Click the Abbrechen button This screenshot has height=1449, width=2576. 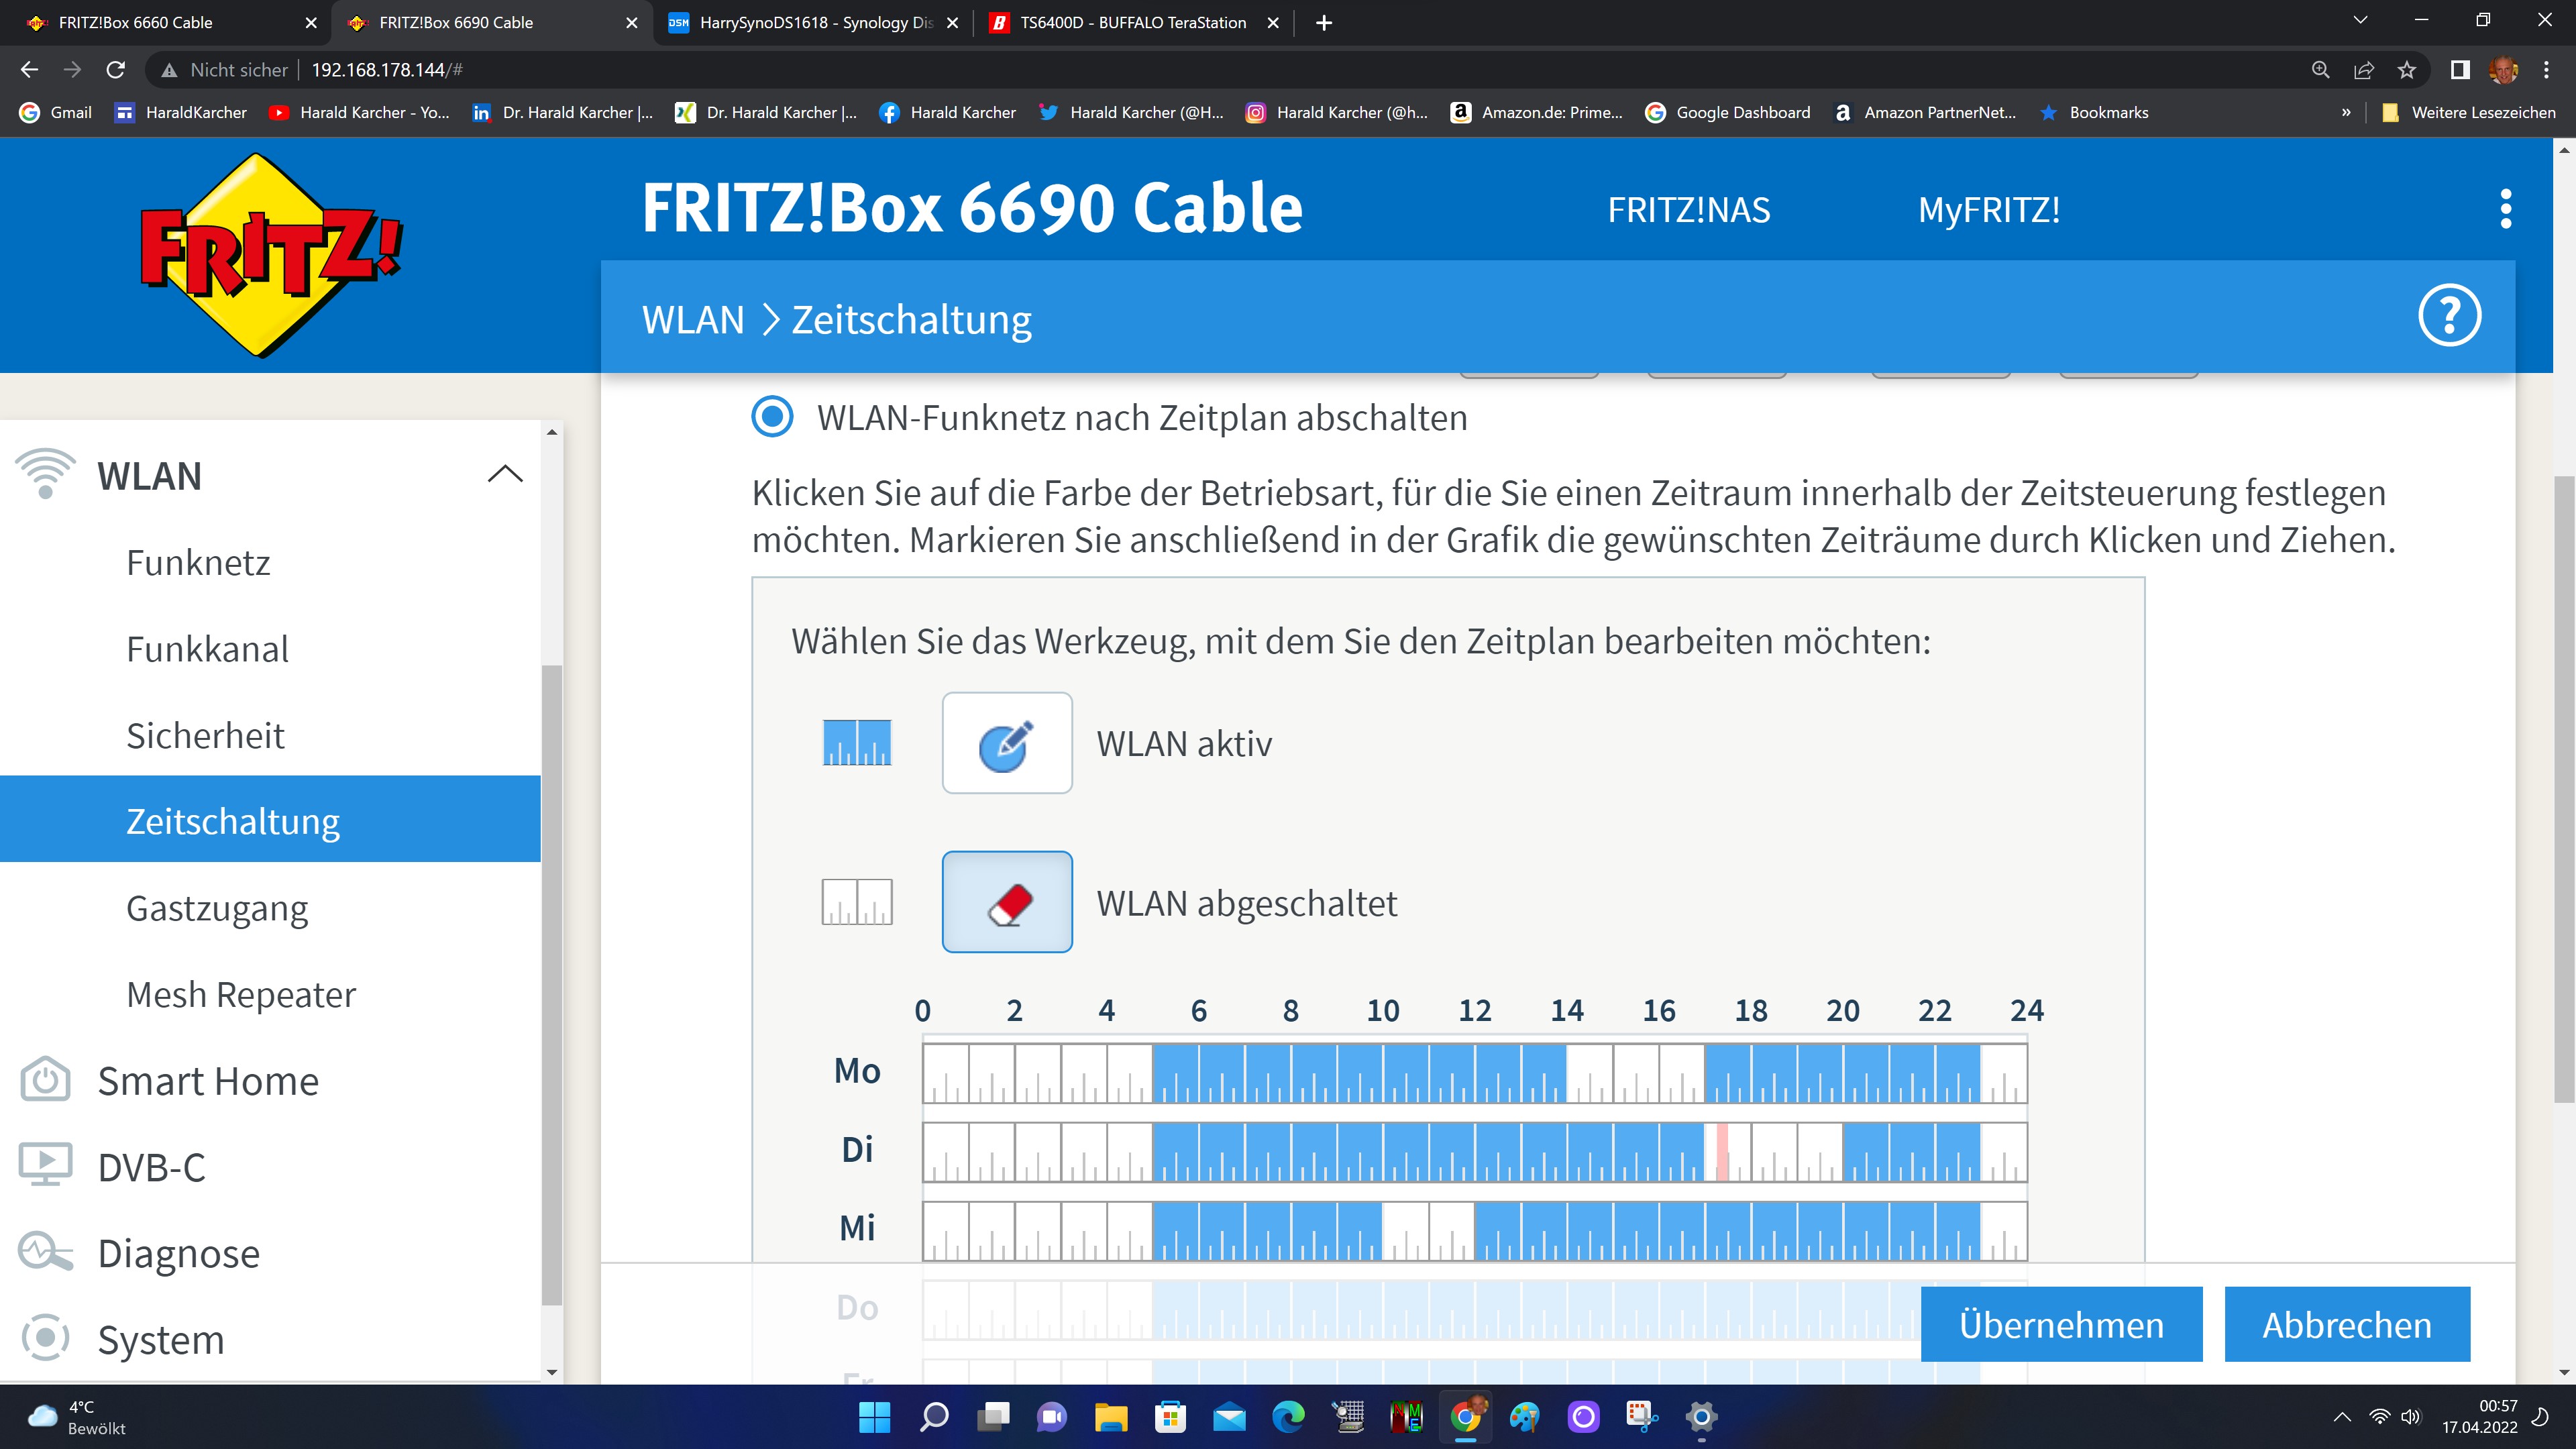click(x=2346, y=1324)
